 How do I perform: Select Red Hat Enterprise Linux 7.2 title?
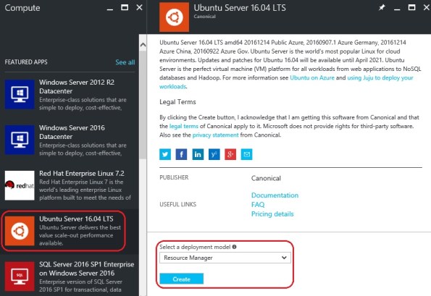click(x=82, y=173)
